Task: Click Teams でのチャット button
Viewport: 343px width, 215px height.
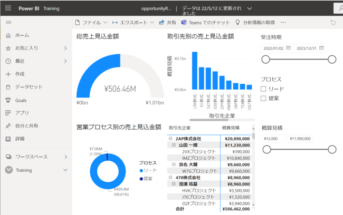Action: [x=205, y=23]
